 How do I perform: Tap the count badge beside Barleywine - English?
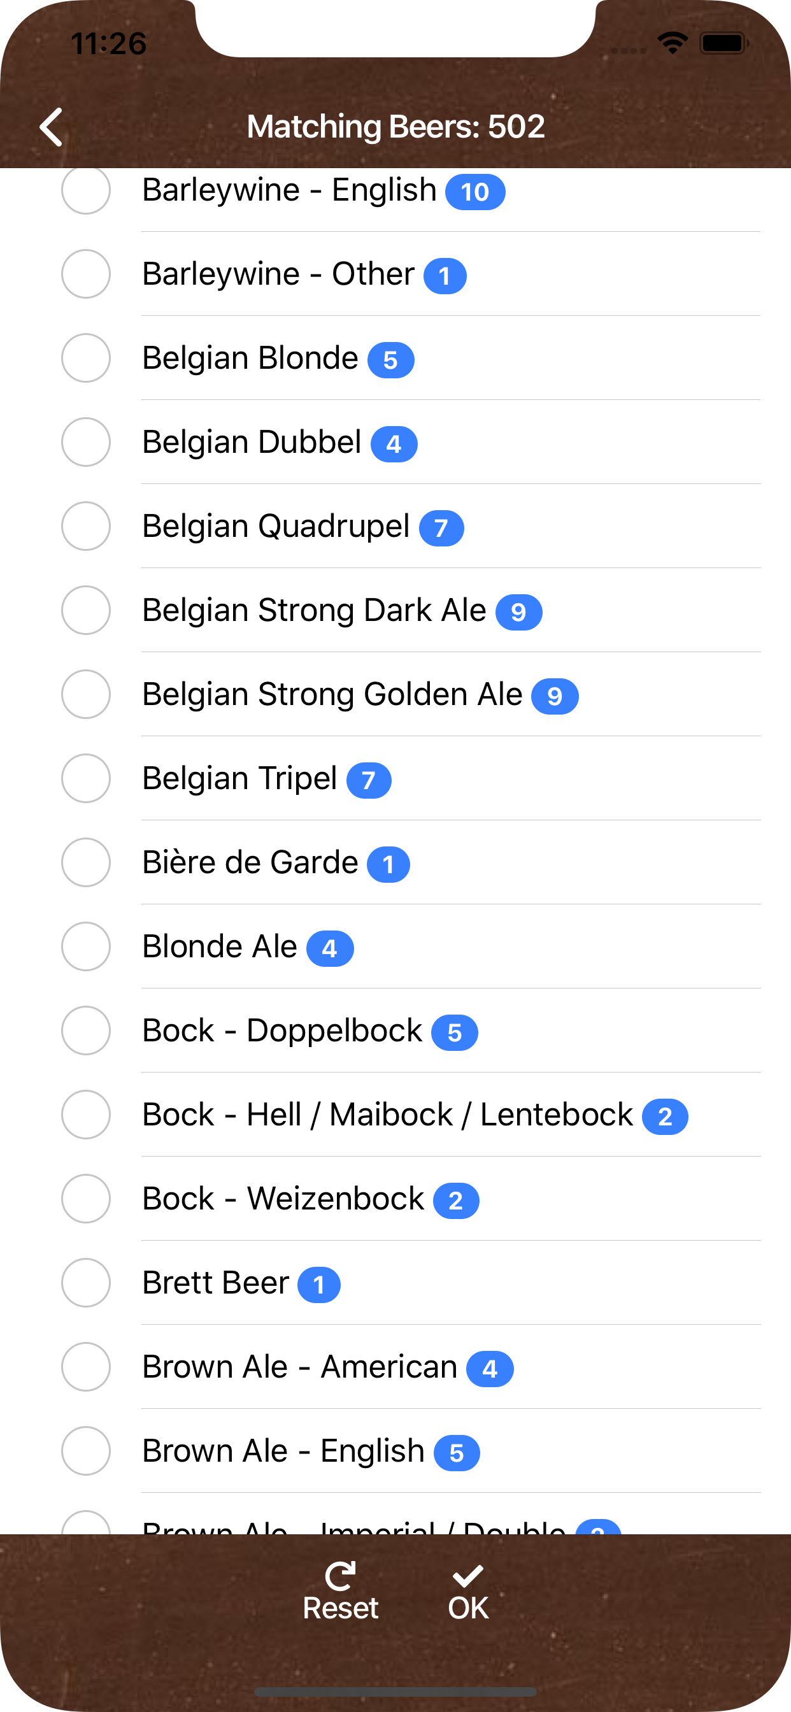tap(474, 192)
